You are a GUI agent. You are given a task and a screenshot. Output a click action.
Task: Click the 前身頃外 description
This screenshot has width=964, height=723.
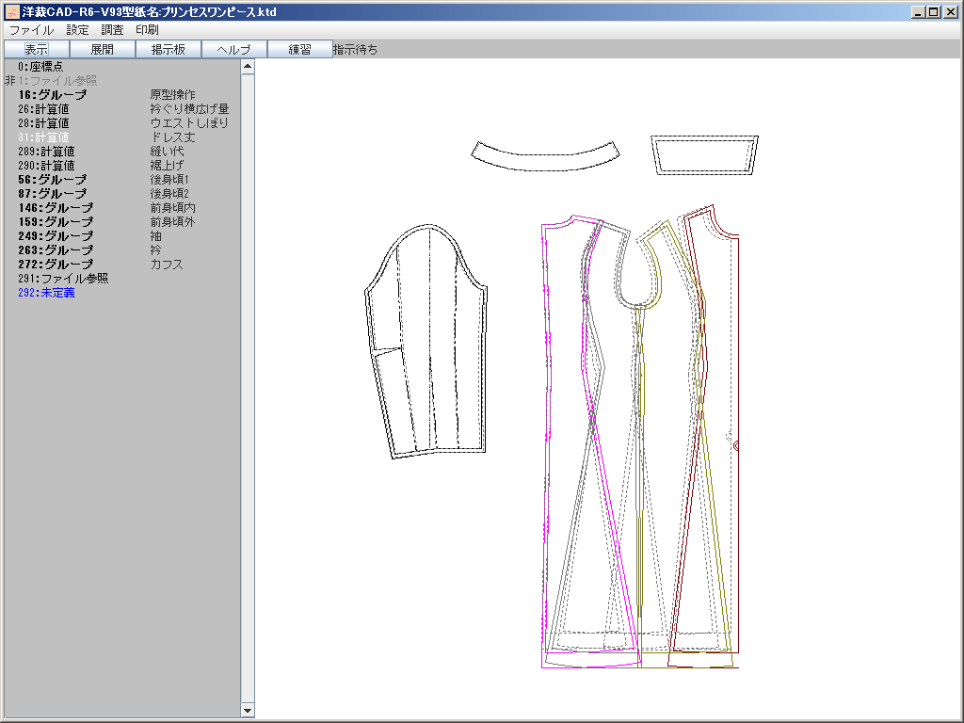[173, 222]
